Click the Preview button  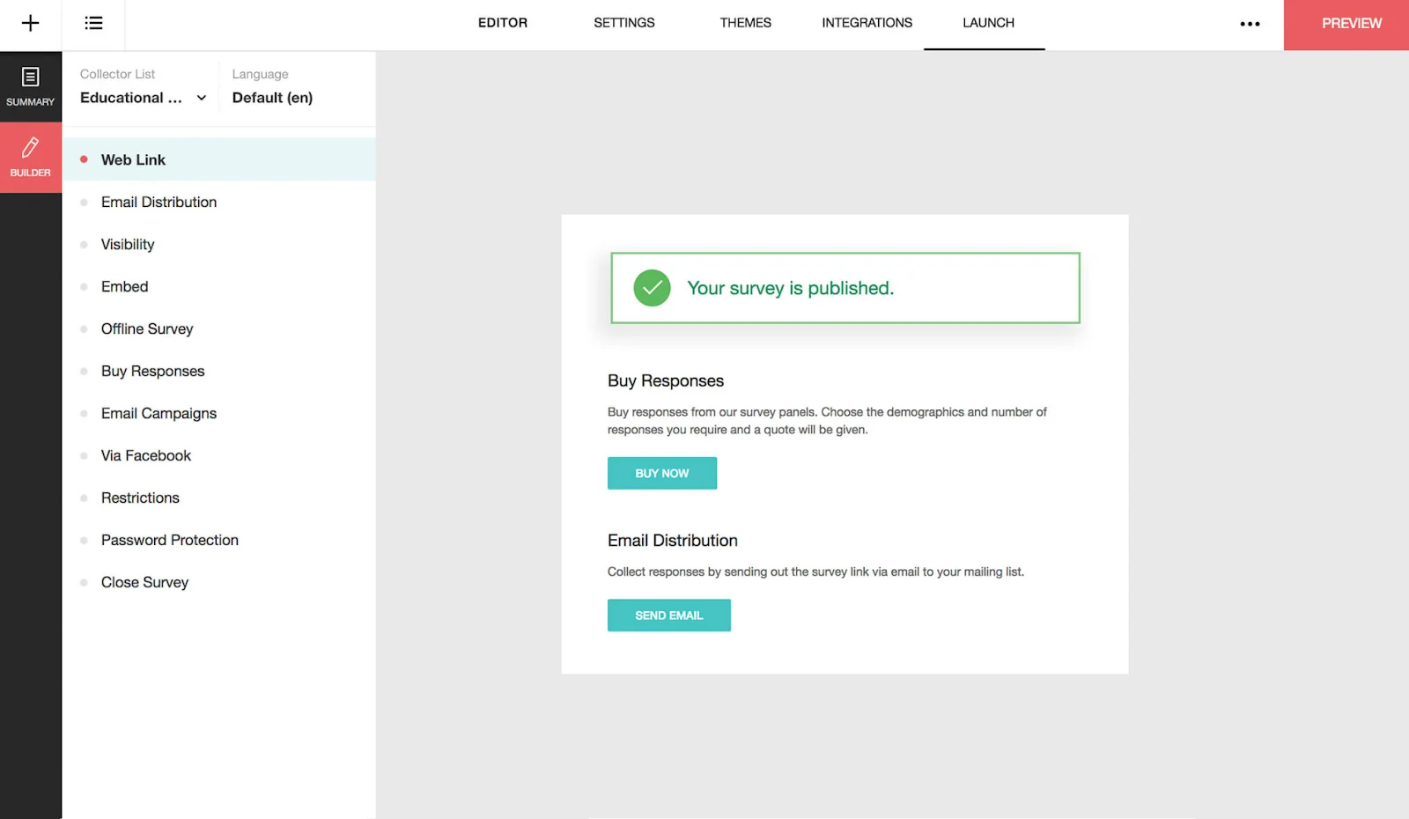click(x=1346, y=25)
